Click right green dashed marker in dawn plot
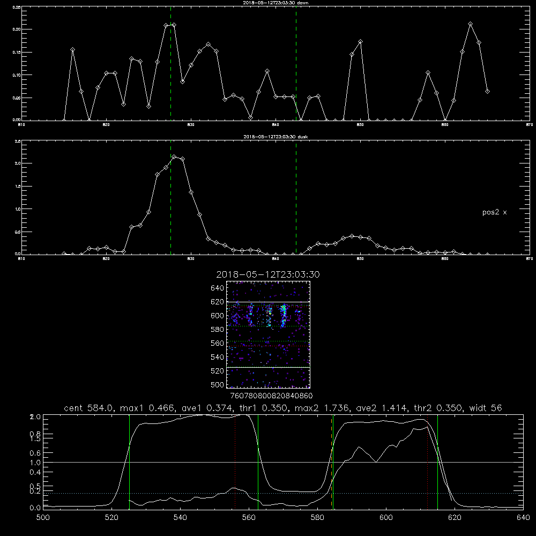The width and height of the screenshot is (536, 536). click(296, 64)
